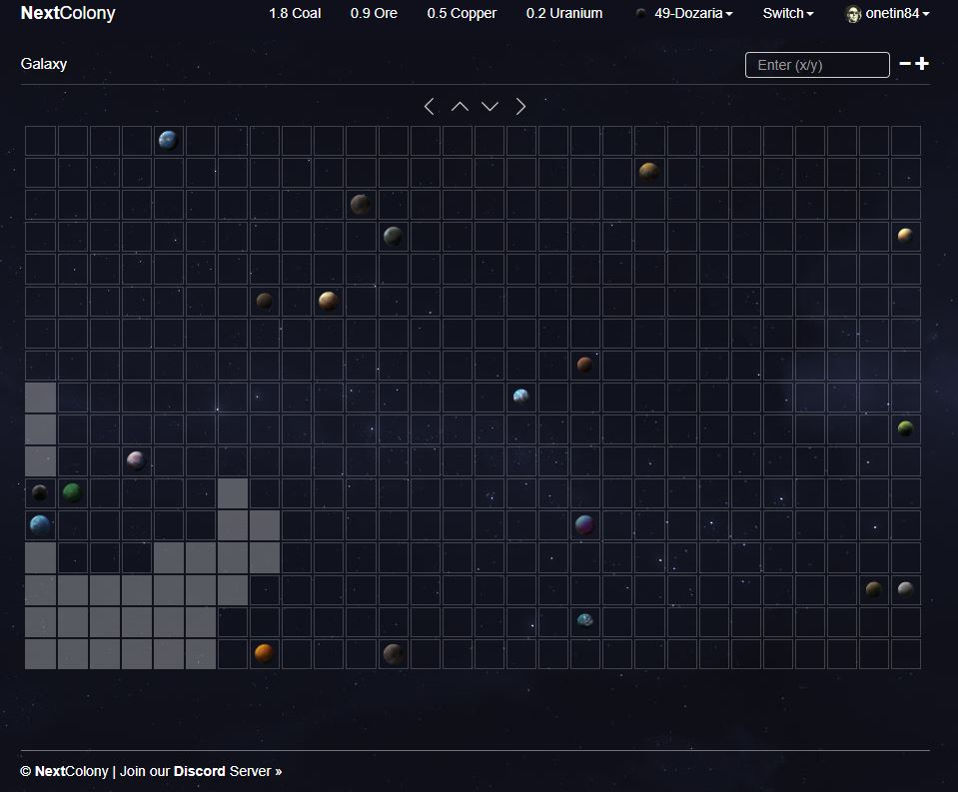
Task: Select the pale yellow planet at right edge
Action: point(905,235)
